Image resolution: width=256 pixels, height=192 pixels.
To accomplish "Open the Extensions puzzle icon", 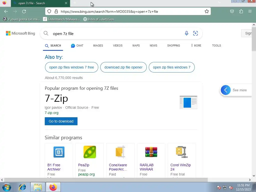I will [241, 11].
